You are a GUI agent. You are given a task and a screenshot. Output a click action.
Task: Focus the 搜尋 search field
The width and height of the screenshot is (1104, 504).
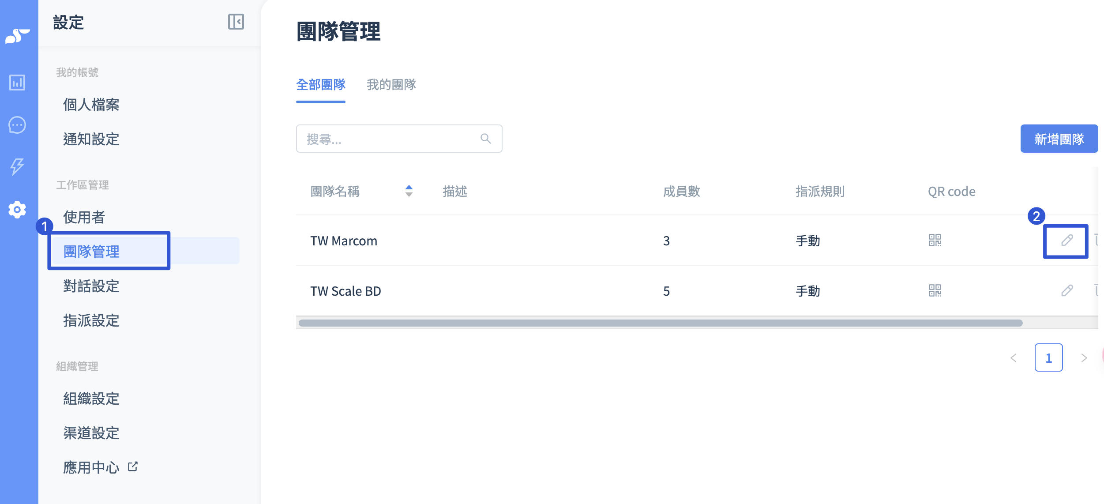coord(388,139)
